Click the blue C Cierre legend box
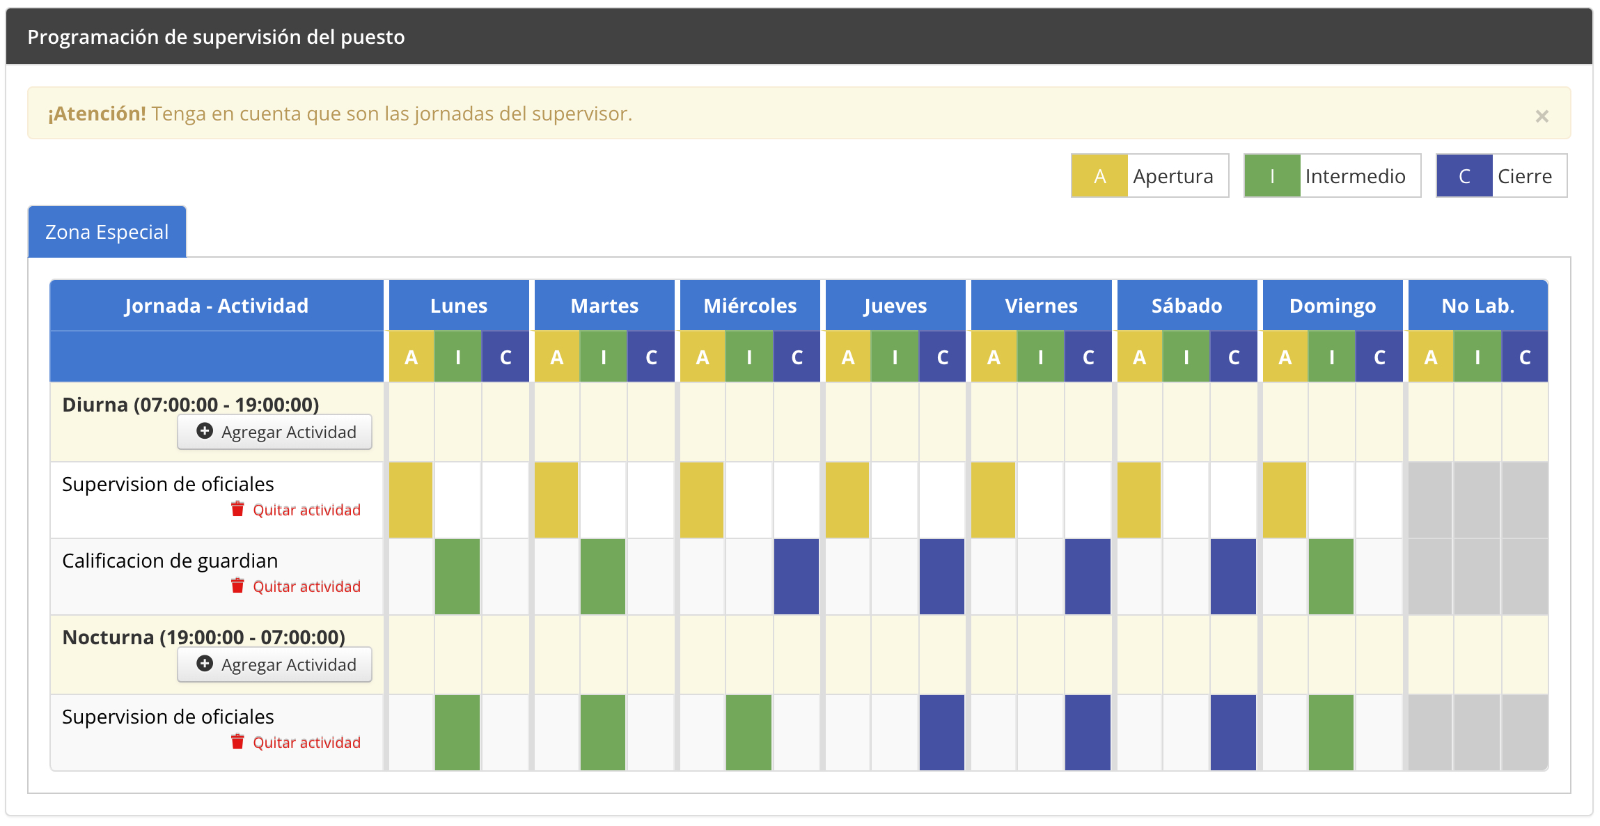 1464,176
